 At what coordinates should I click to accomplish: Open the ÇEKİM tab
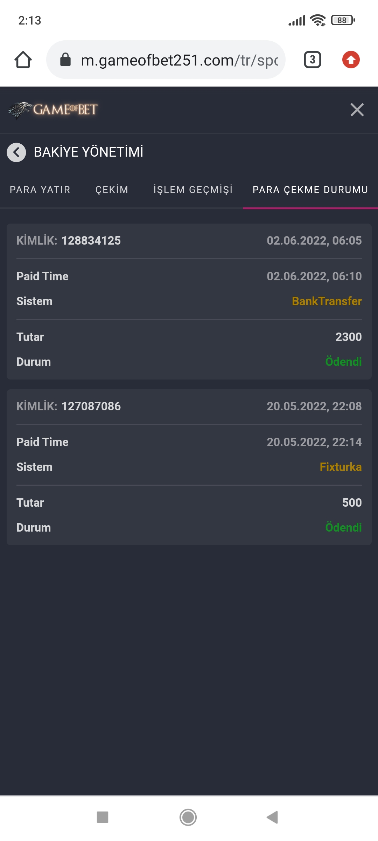point(112,190)
